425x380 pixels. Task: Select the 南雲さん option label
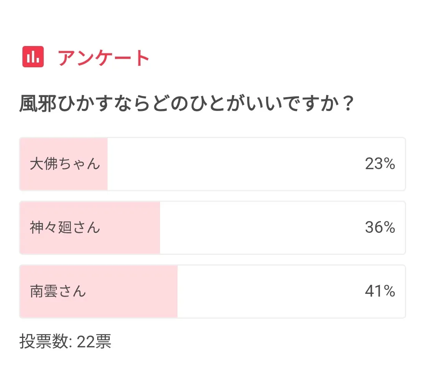58,291
